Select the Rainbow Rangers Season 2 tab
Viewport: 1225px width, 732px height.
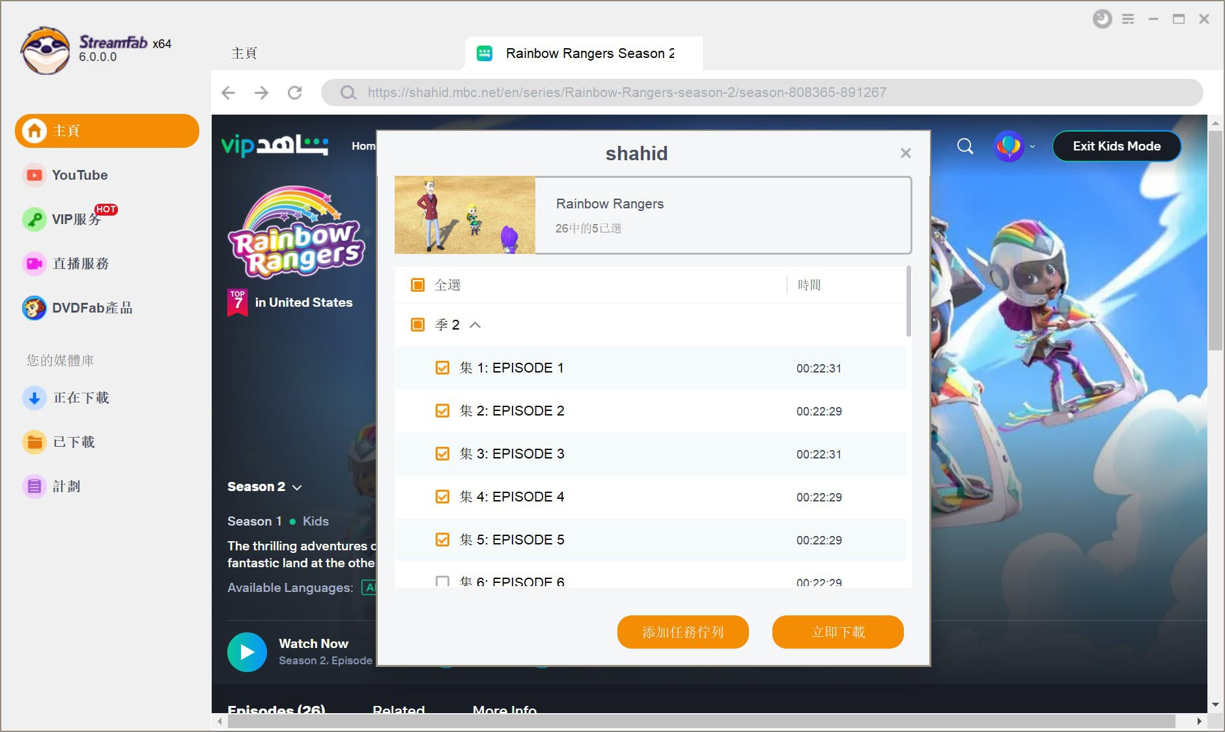[x=584, y=53]
